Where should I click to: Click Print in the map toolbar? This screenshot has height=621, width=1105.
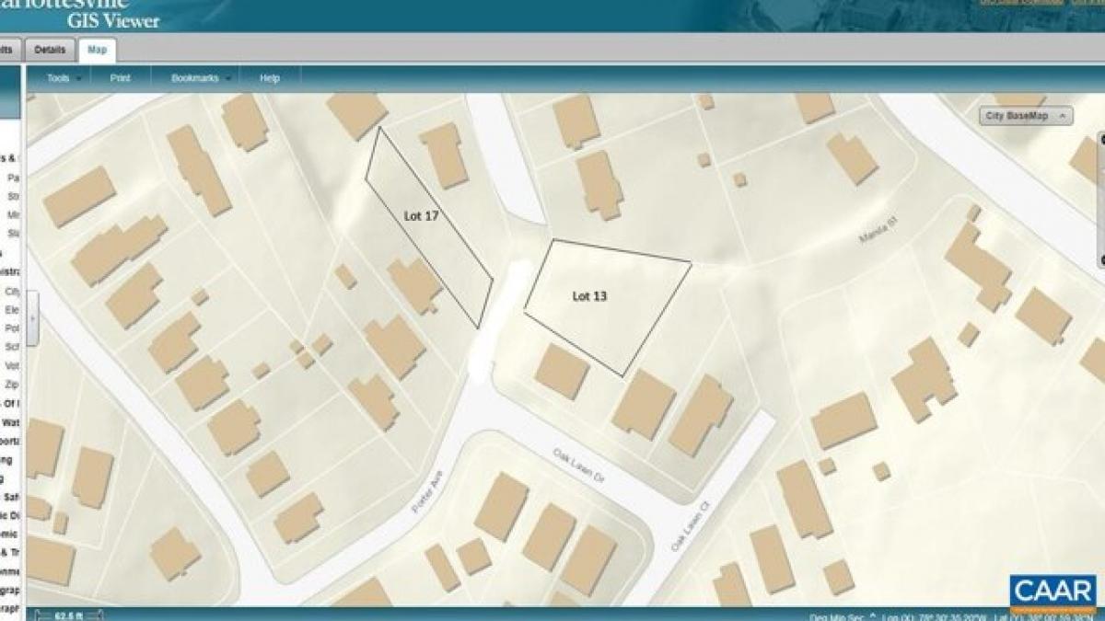click(121, 78)
